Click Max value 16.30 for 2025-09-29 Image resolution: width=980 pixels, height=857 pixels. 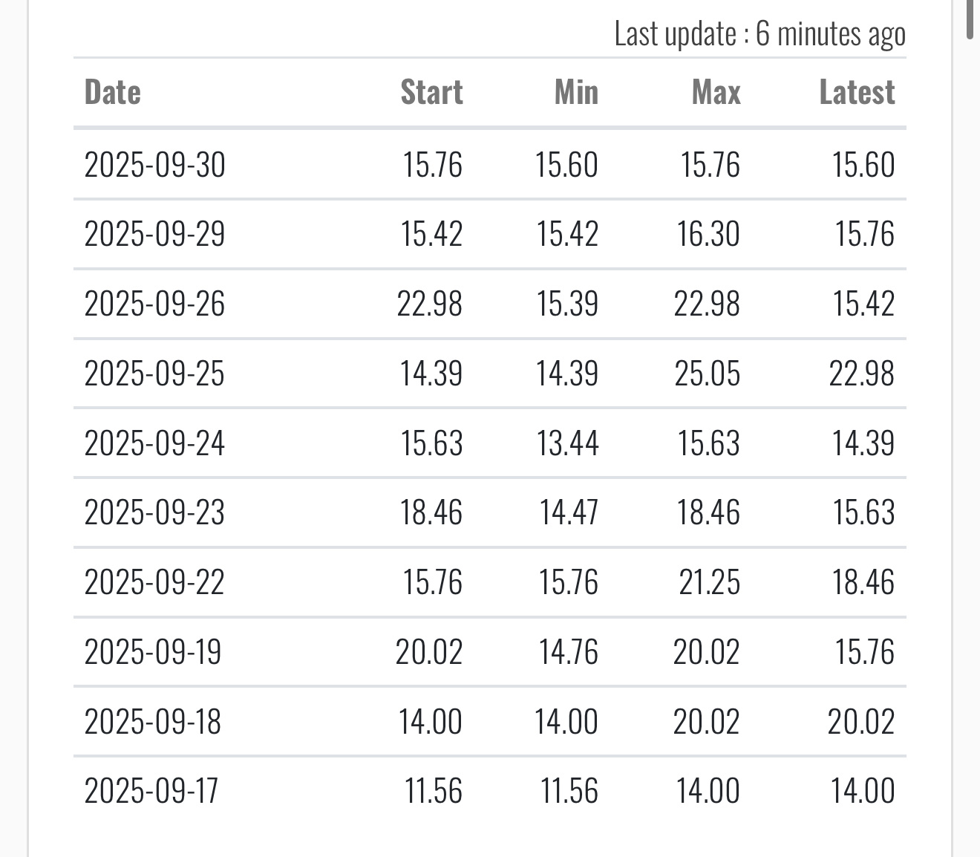708,235
